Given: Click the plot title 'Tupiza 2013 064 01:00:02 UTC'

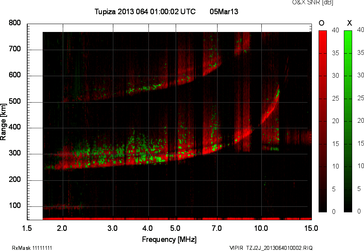Looking at the screenshot, I should coord(145,11).
